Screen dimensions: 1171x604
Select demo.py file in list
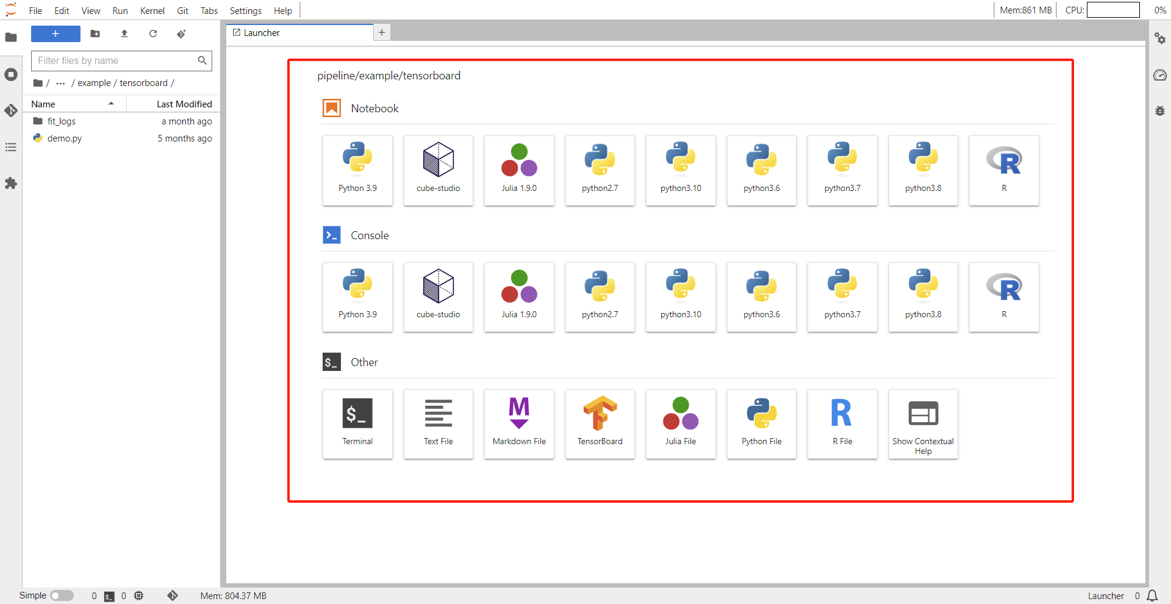(x=121, y=138)
